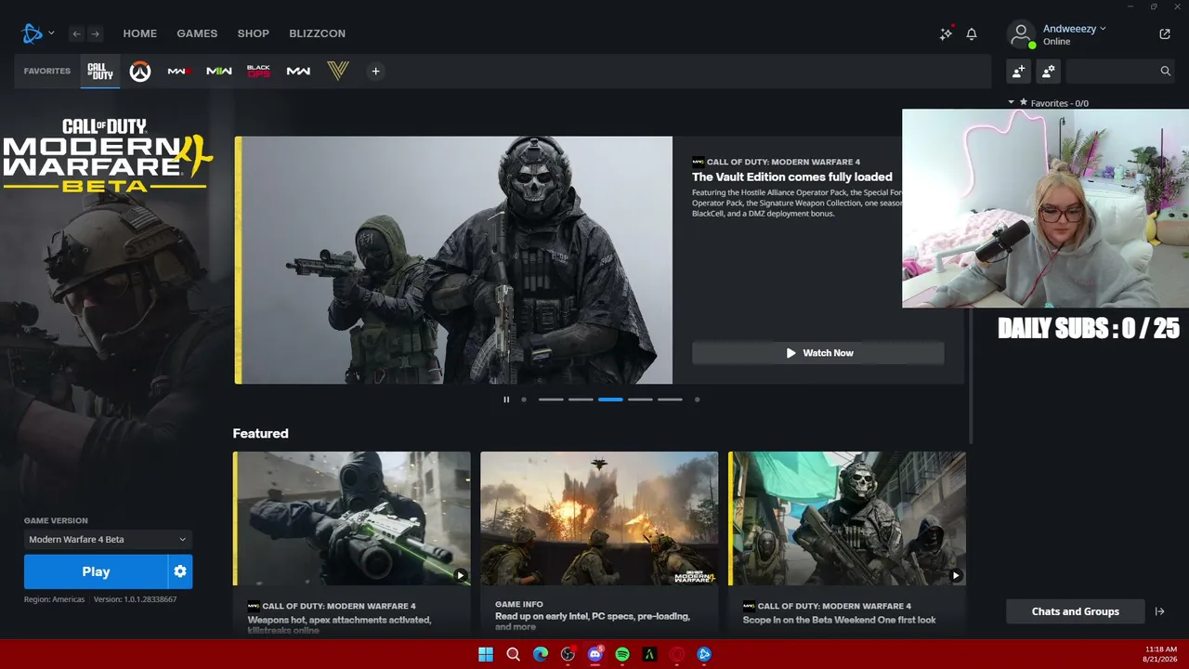This screenshot has height=669, width=1189.
Task: Select the Black Ops favorite icon
Action: [258, 71]
